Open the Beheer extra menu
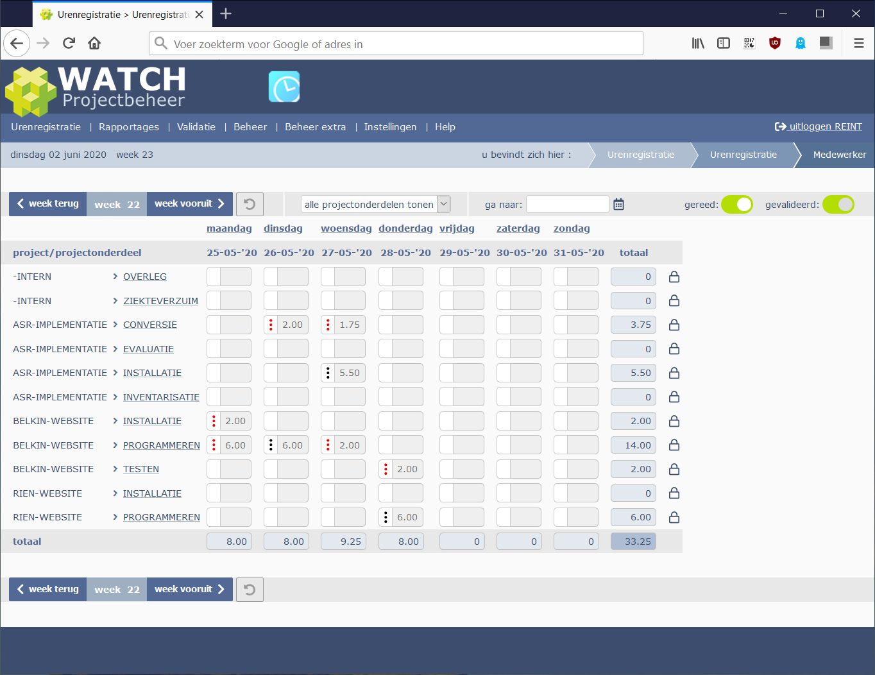The height and width of the screenshot is (675, 875). (x=316, y=127)
